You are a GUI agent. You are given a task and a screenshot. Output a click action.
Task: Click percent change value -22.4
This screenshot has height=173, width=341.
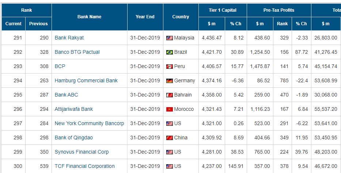click(x=302, y=80)
